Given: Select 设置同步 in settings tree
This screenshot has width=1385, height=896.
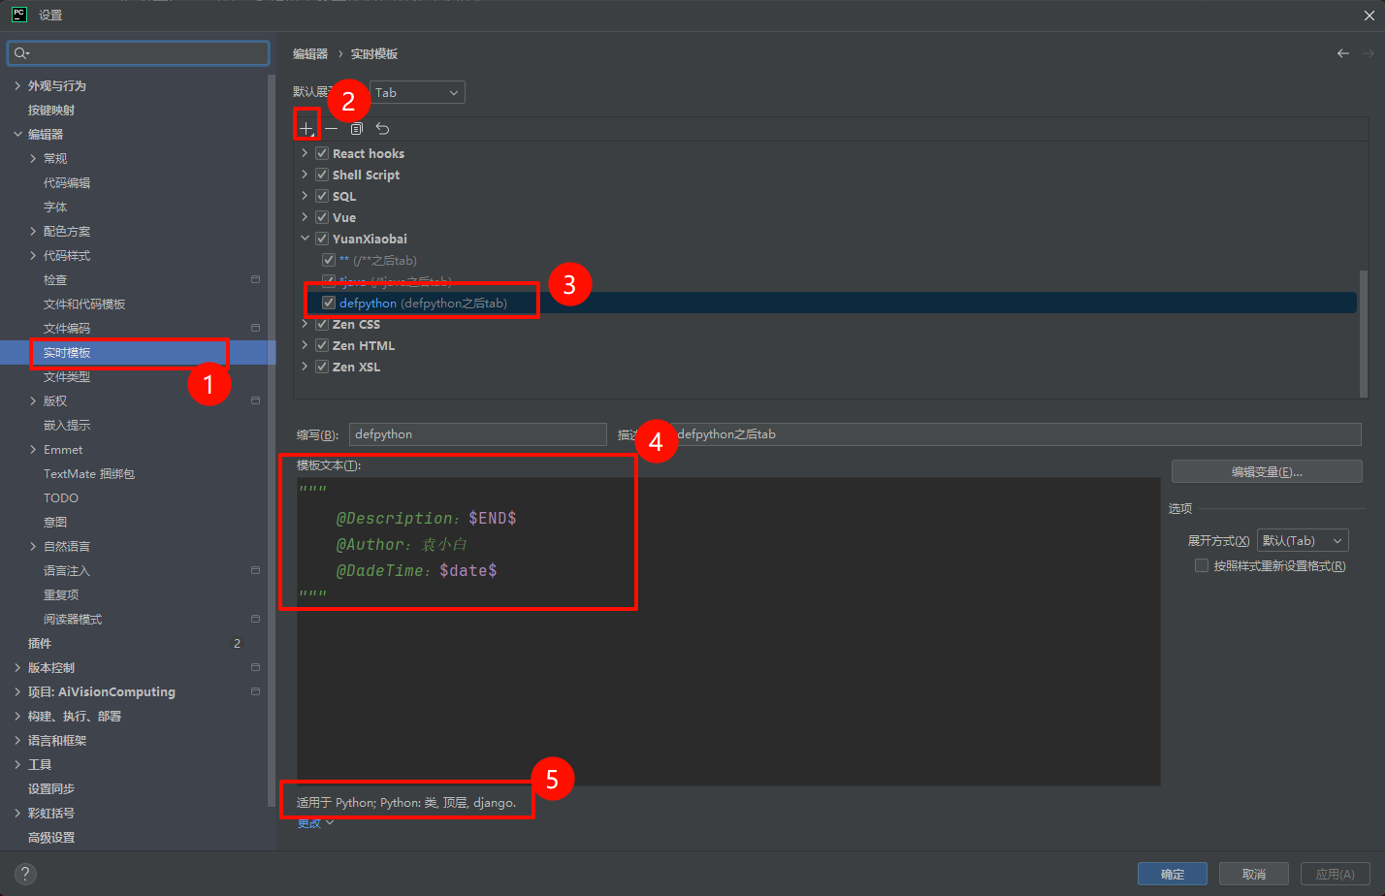Looking at the screenshot, I should [51, 788].
